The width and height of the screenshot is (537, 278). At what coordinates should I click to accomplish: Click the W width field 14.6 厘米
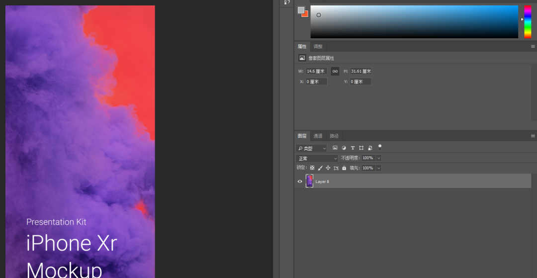tap(316, 71)
